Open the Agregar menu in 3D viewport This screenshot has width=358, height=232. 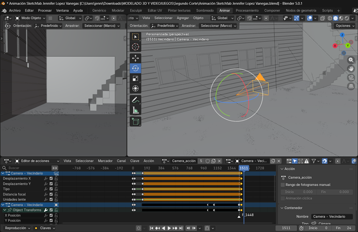tap(183, 18)
